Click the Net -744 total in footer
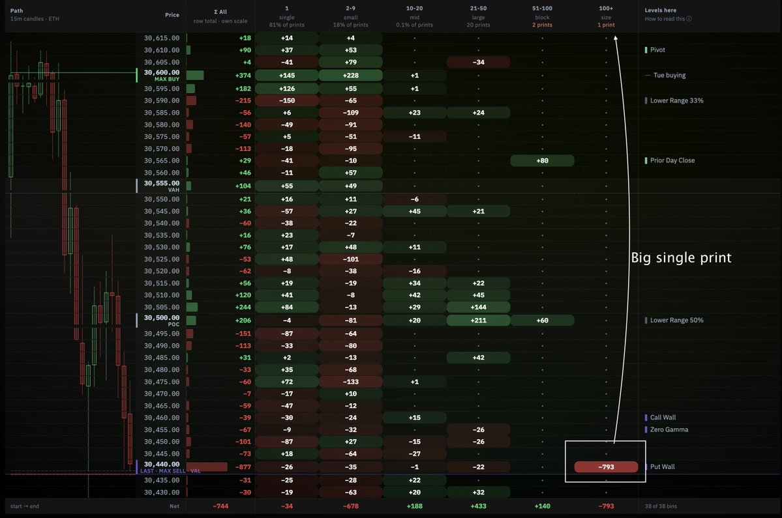782x518 pixels. click(220, 506)
